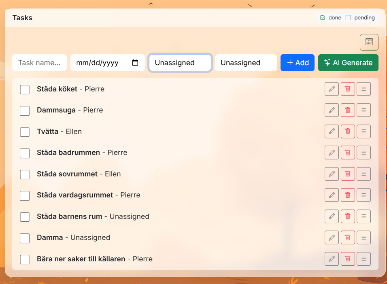Click the mm/dd/yyyy date field
Image resolution: width=387 pixels, height=284 pixels.
click(108, 63)
